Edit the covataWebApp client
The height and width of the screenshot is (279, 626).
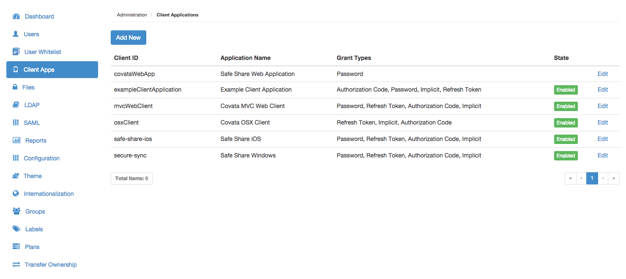click(602, 74)
